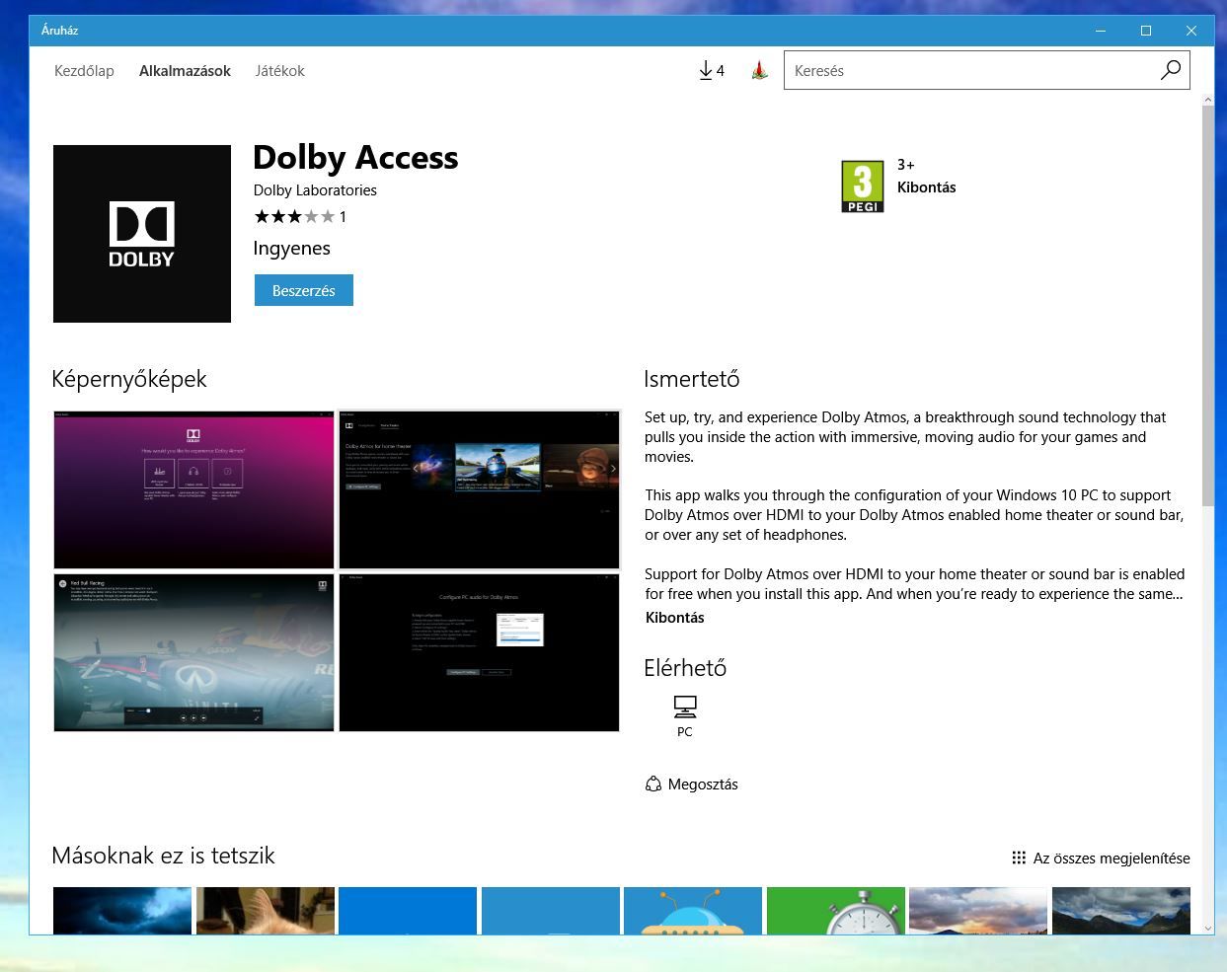1227x972 pixels.
Task: Open the dark stormy sky suggestion tile
Action: click(x=122, y=910)
